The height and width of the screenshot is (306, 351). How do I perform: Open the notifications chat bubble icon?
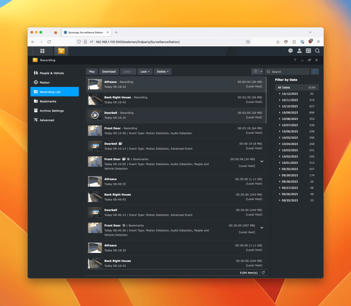290,51
